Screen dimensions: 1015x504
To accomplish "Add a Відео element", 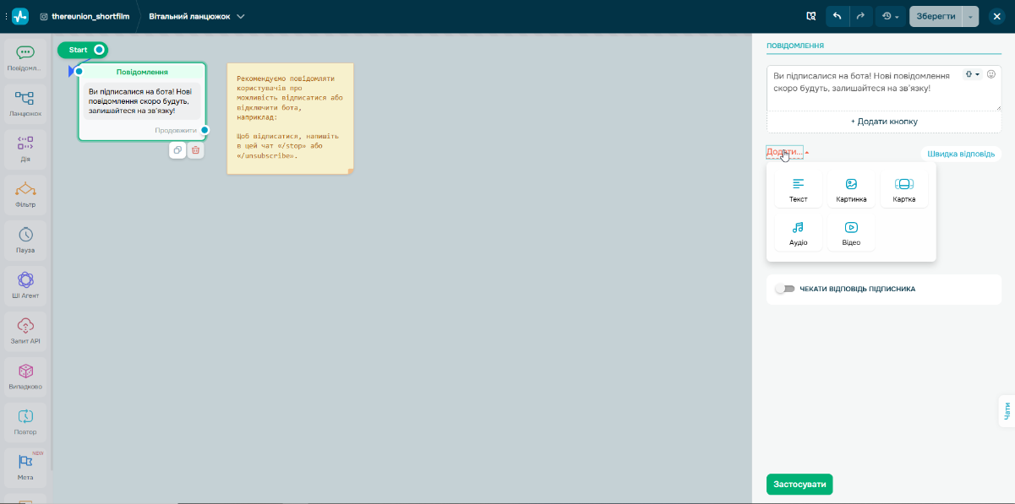I will (851, 234).
